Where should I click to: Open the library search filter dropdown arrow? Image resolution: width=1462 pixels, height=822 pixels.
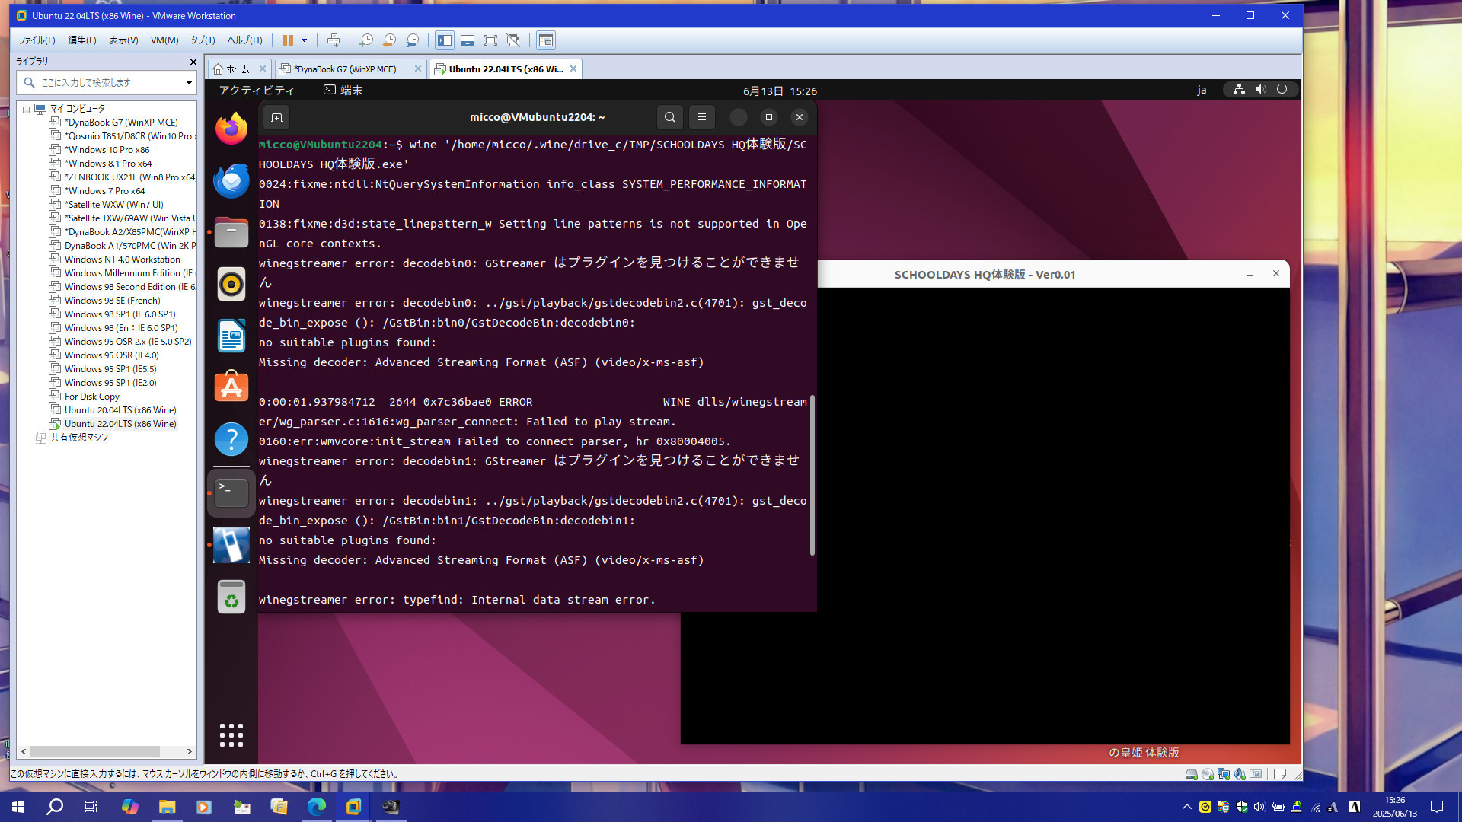(x=189, y=82)
